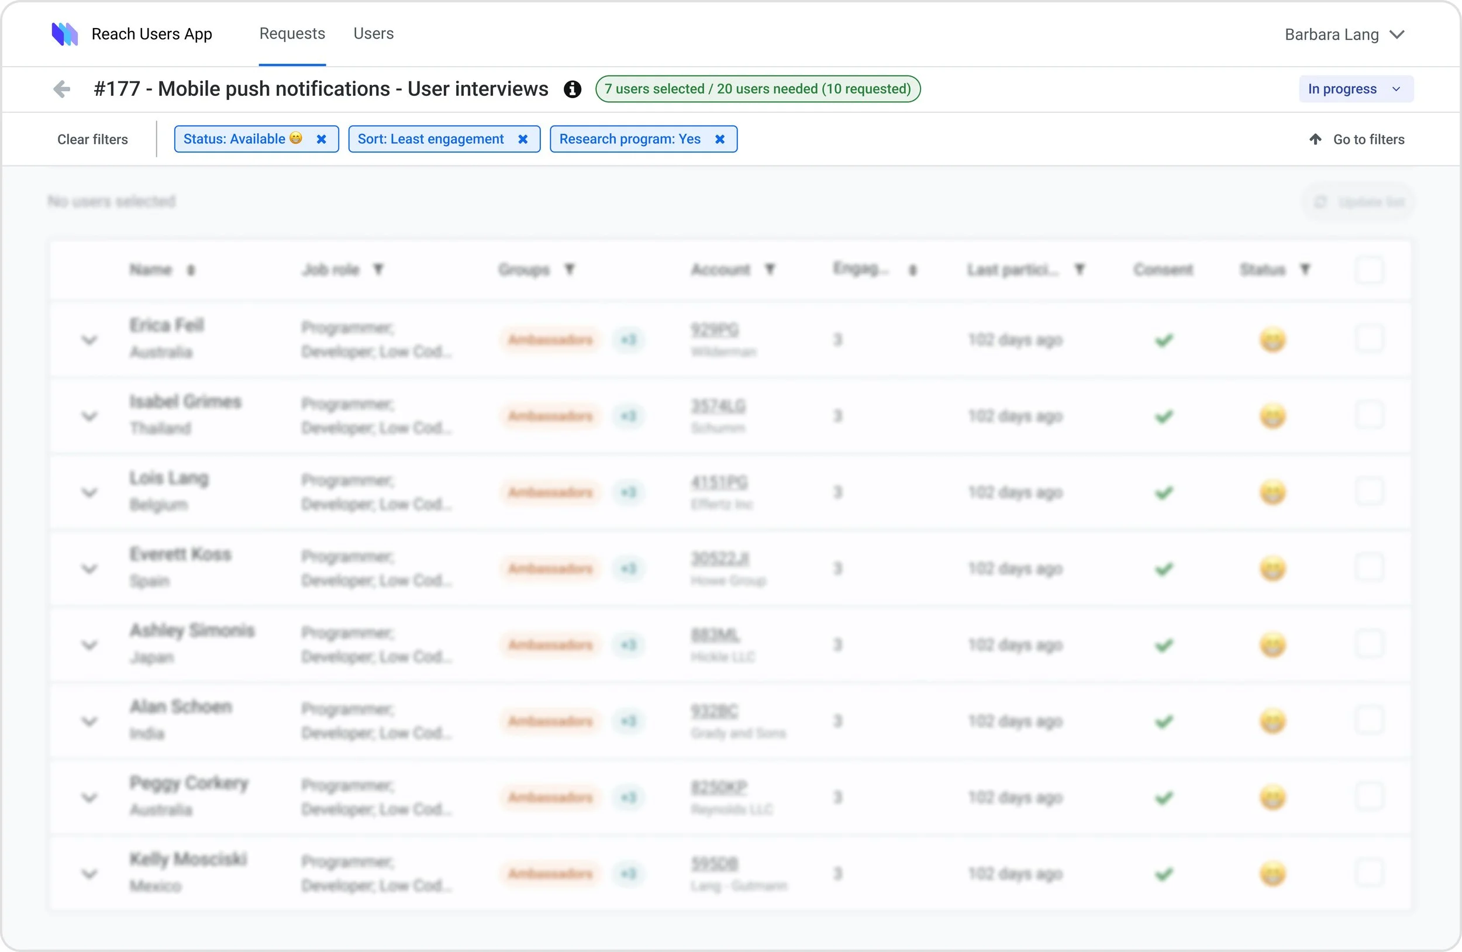Click the Job role column filter icon
This screenshot has height=952, width=1462.
[378, 269]
